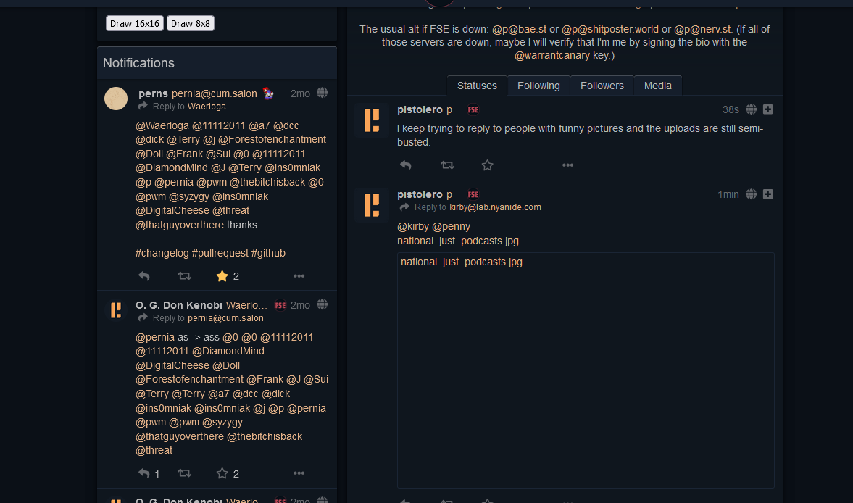
Task: Favorite pistolero's post about uploads
Action: click(x=488, y=165)
